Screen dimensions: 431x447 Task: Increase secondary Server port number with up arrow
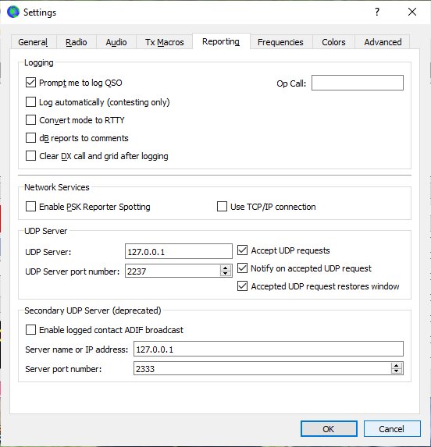coord(397,366)
